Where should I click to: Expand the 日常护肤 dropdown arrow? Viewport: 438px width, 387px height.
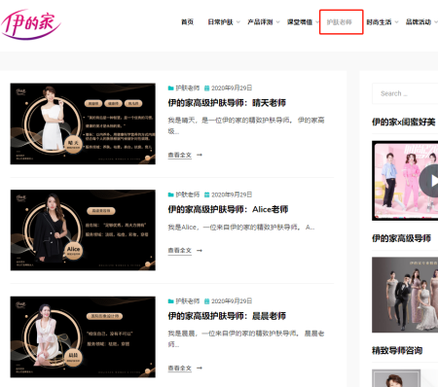click(x=238, y=22)
